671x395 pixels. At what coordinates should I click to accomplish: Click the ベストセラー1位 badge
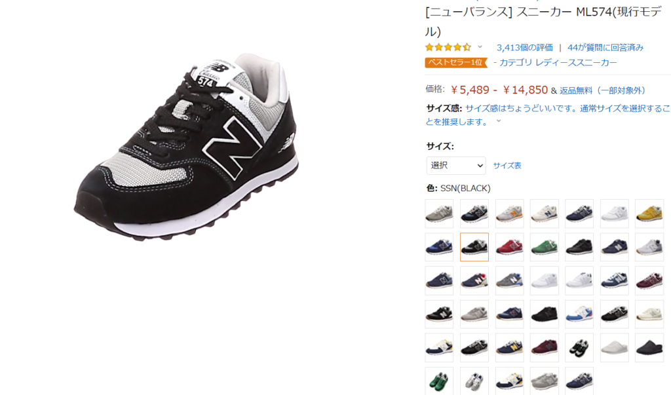click(456, 62)
